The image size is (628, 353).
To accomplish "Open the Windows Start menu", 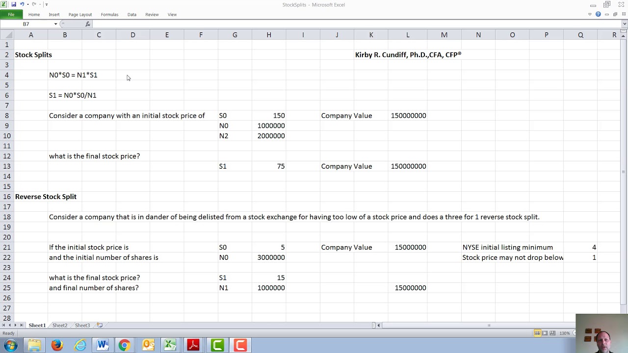I will pos(11,346).
